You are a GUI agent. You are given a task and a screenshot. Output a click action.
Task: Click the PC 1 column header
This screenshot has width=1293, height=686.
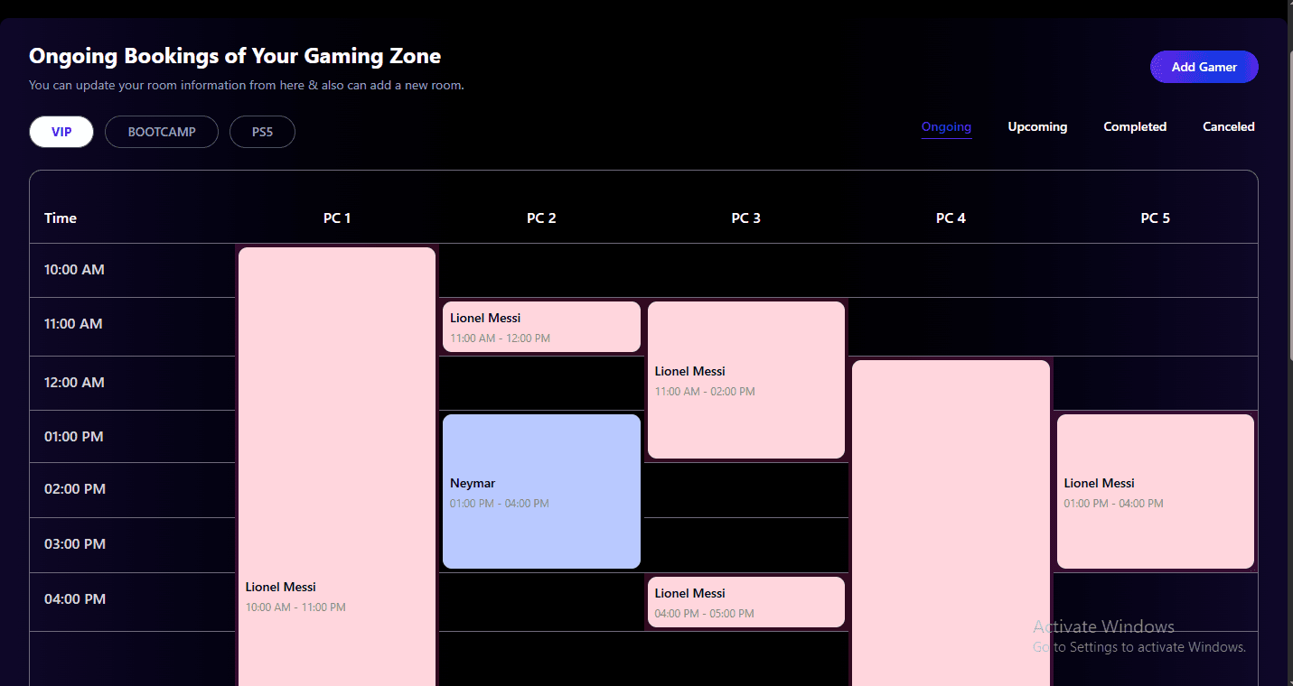click(336, 218)
